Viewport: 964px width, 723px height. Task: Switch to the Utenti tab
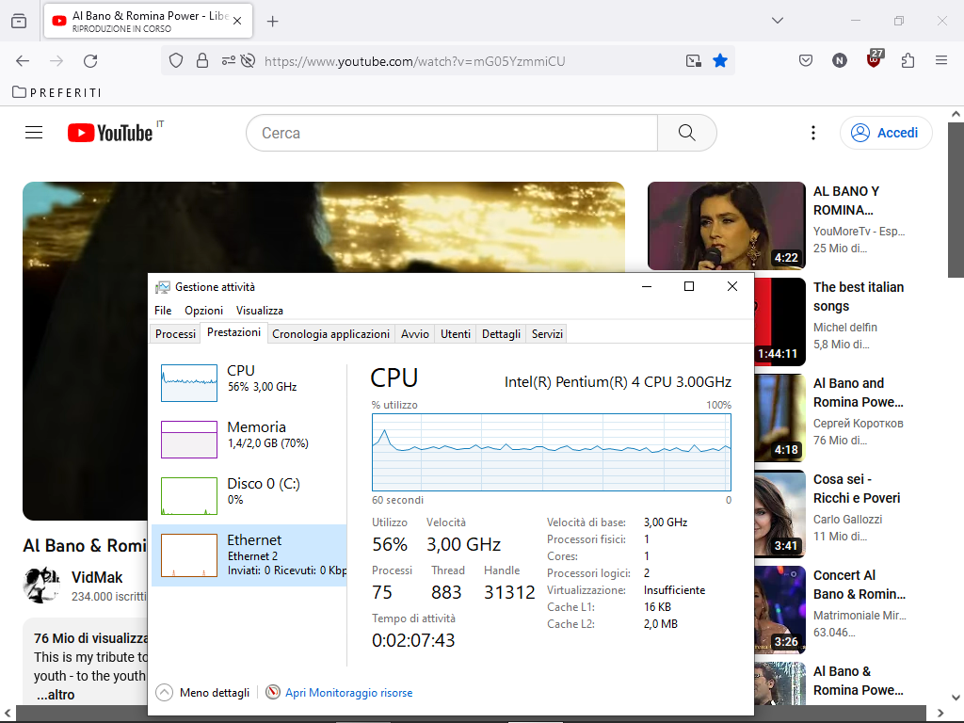click(x=456, y=334)
